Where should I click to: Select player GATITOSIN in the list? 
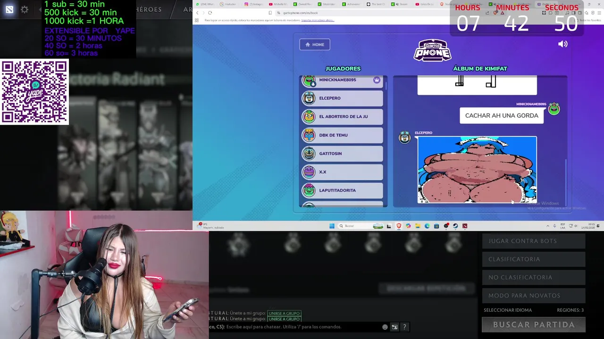[342, 153]
